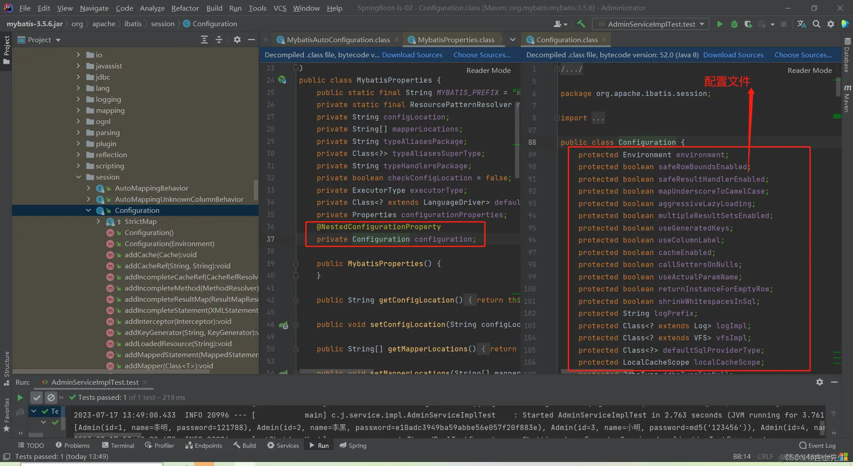853x466 pixels.
Task: Toggle show passed tests checkmark button
Action: (x=37, y=397)
